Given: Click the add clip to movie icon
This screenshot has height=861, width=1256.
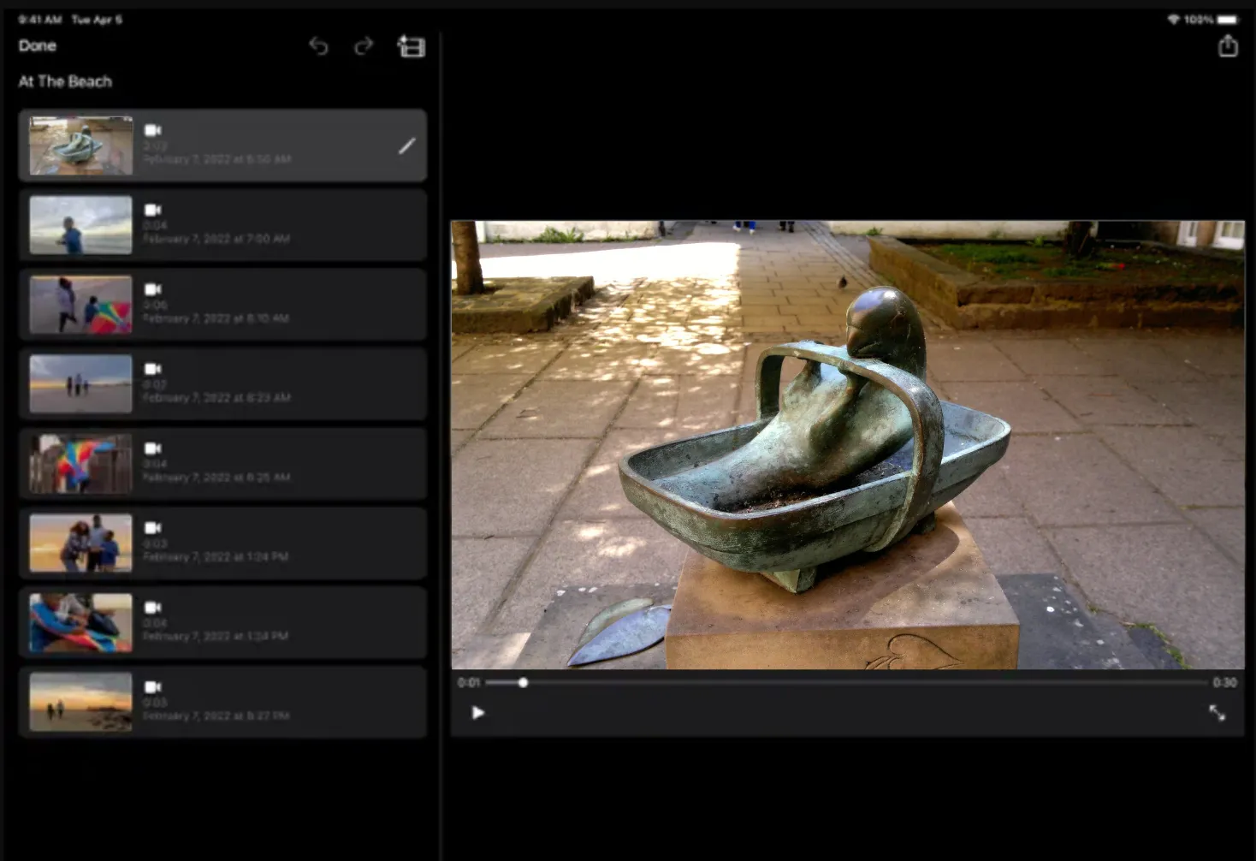Looking at the screenshot, I should (x=411, y=47).
